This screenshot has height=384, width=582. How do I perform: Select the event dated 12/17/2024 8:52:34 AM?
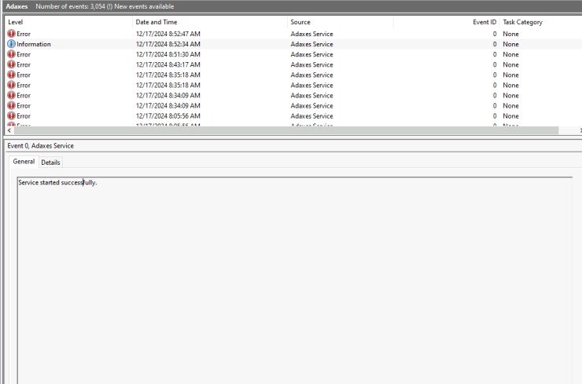click(x=293, y=44)
